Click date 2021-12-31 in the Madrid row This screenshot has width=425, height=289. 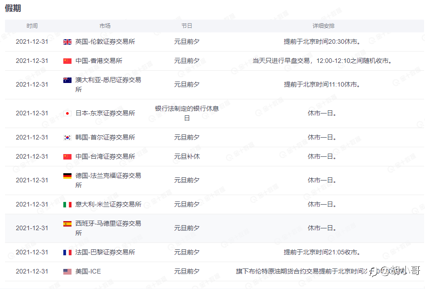[x=32, y=228]
